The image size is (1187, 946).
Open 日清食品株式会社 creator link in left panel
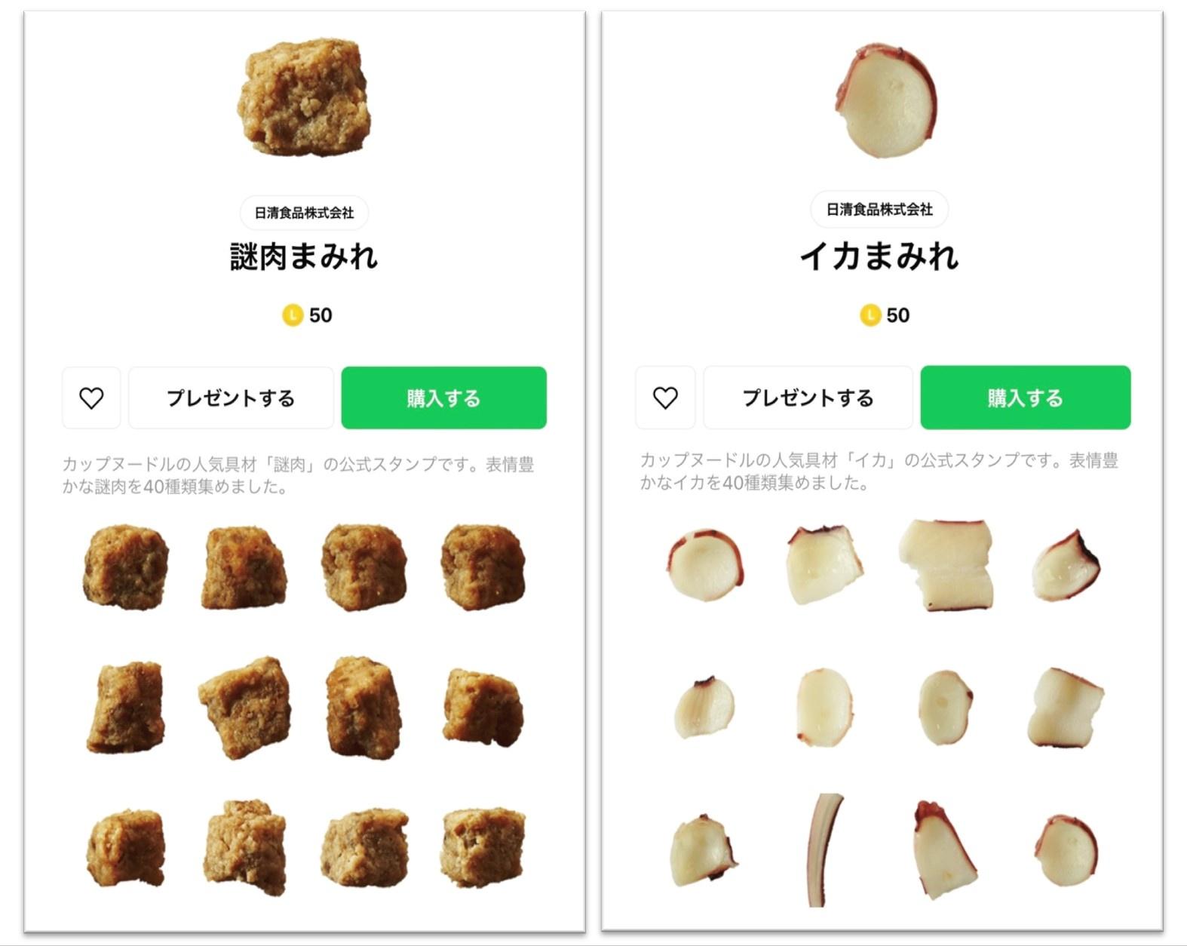304,213
